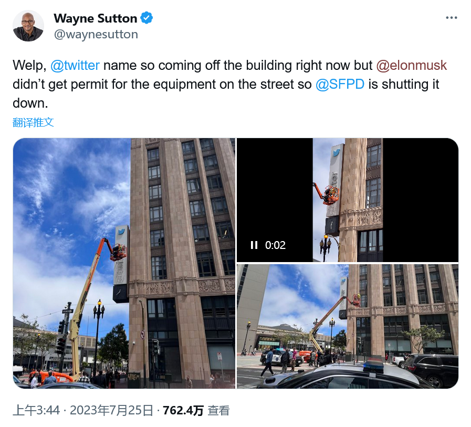Click the Wayne Sutton display name

point(96,18)
